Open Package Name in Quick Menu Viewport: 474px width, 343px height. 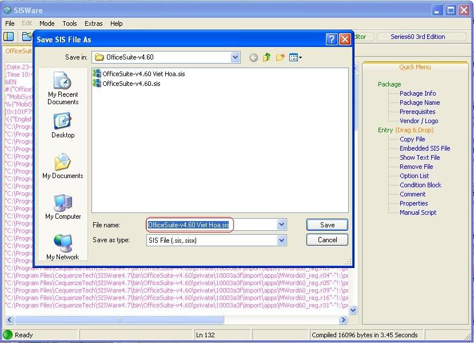pos(420,102)
